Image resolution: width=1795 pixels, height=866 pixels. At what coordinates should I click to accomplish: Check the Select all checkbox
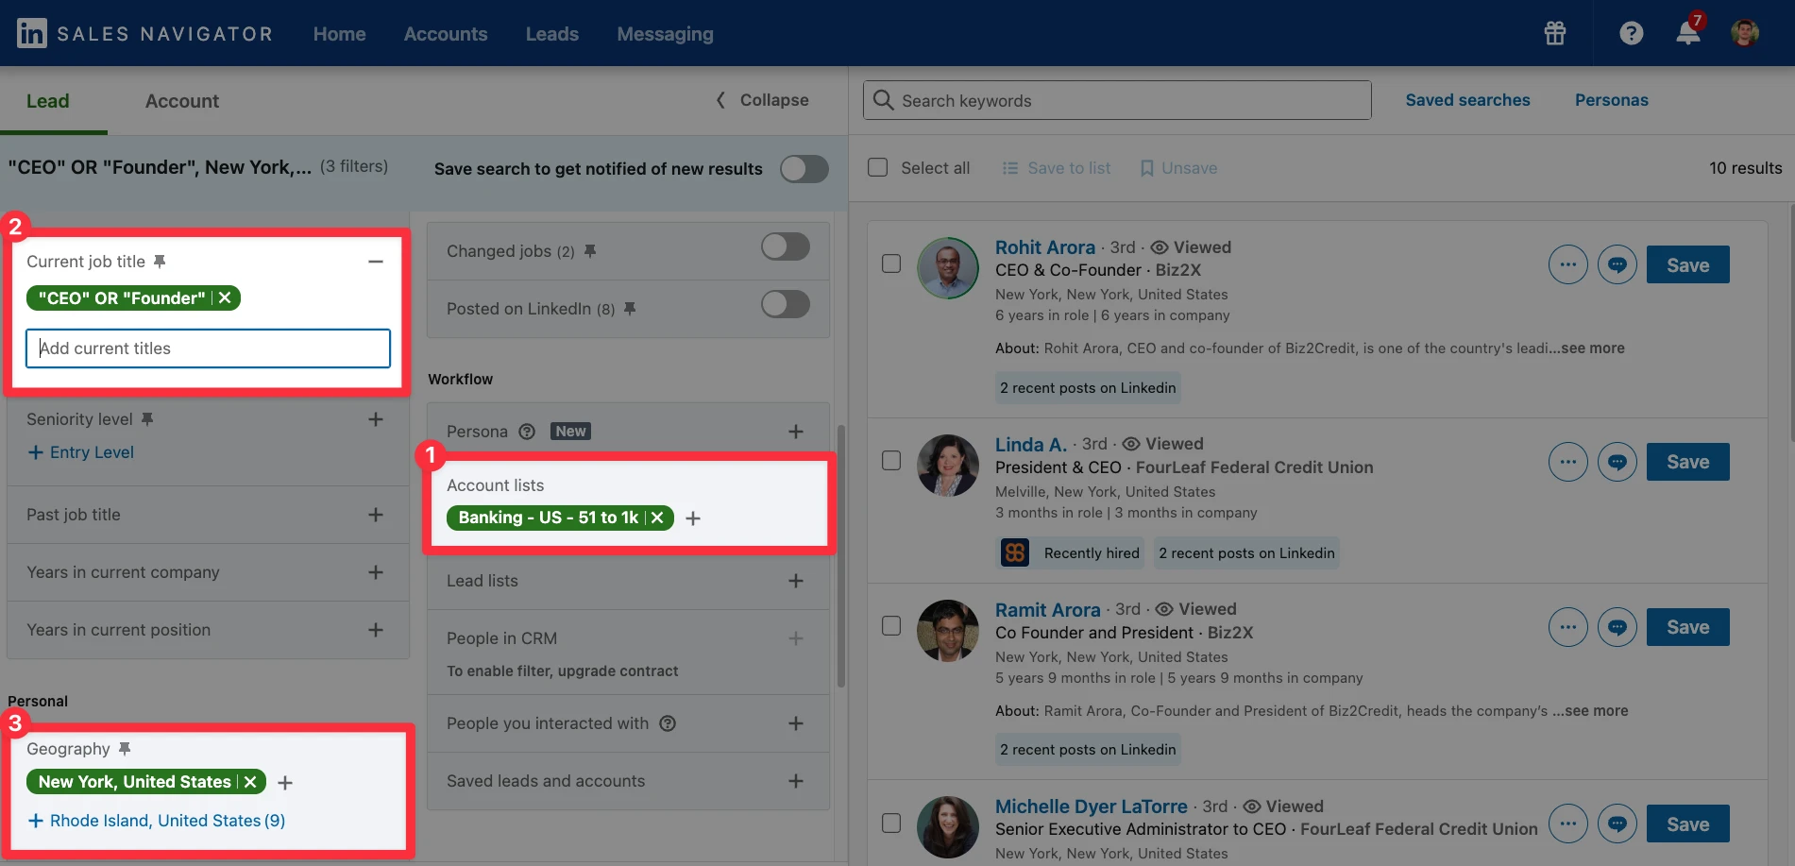click(x=878, y=167)
